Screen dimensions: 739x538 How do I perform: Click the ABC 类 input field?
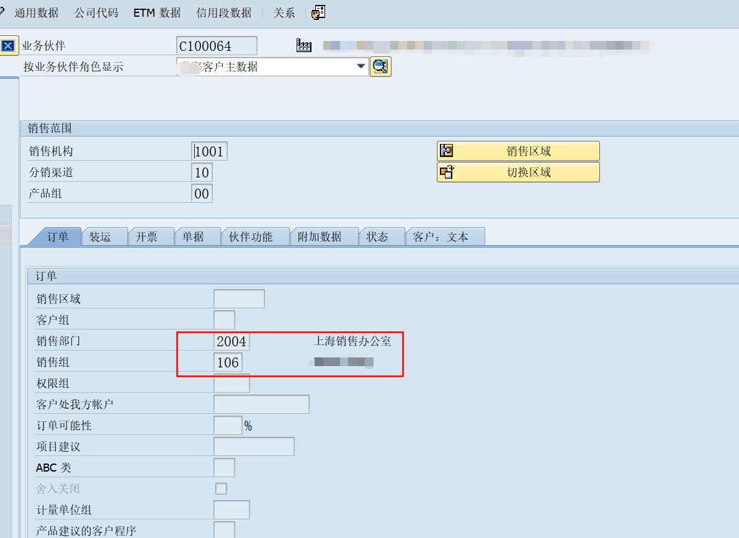coord(225,468)
